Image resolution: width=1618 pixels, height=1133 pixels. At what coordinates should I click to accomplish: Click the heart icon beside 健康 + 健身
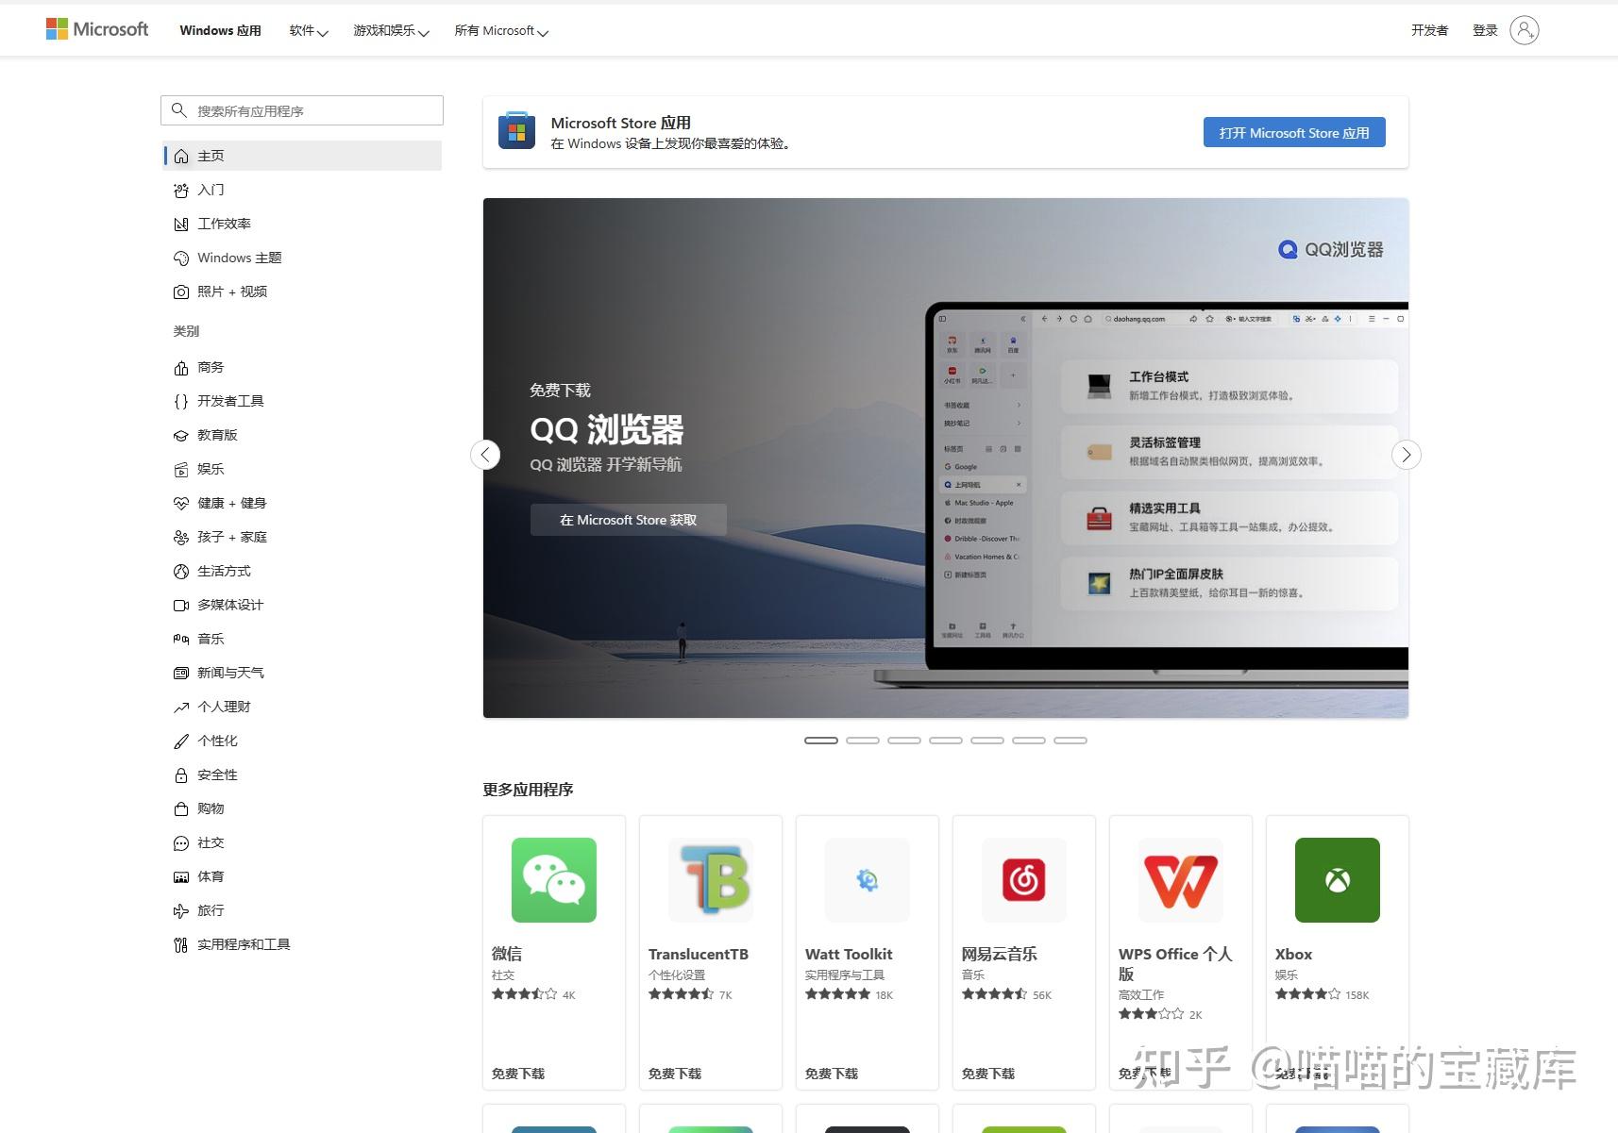181,503
